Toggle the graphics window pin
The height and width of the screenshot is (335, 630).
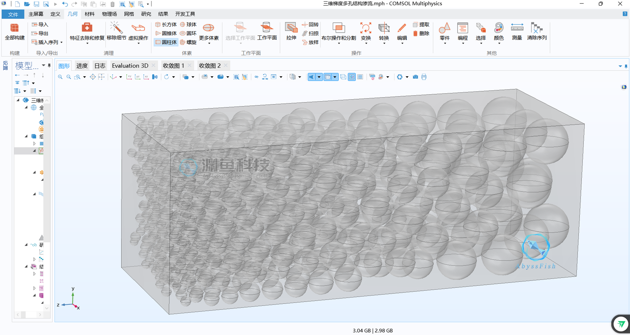point(626,66)
